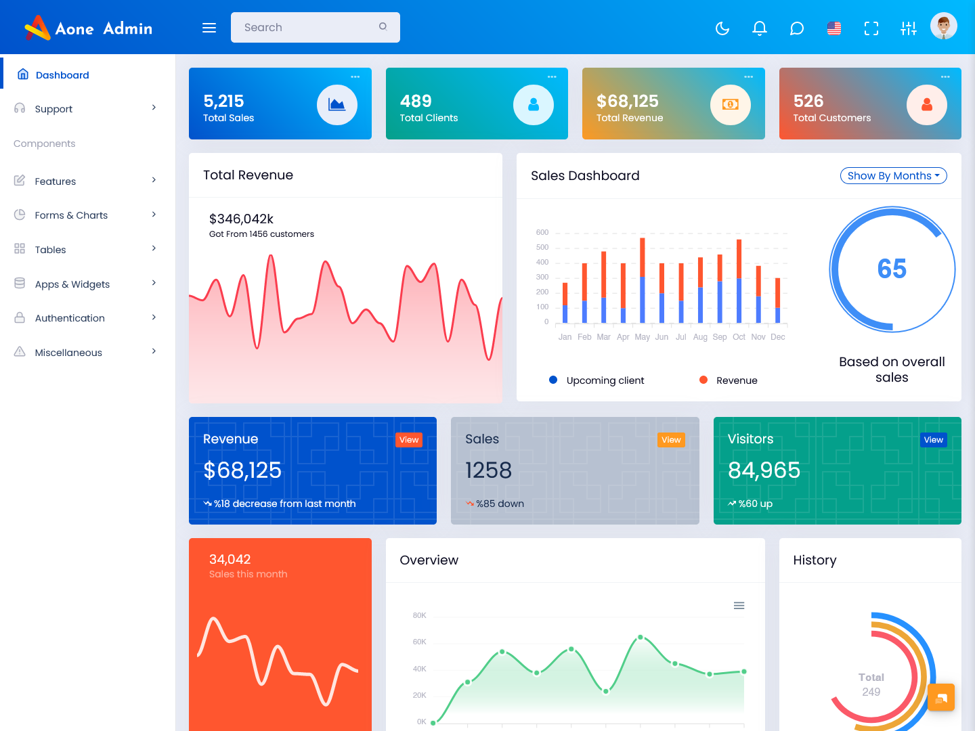Toggle the sidebar with the hamburger icon
Viewport: 975px width, 731px height.
coord(209,27)
